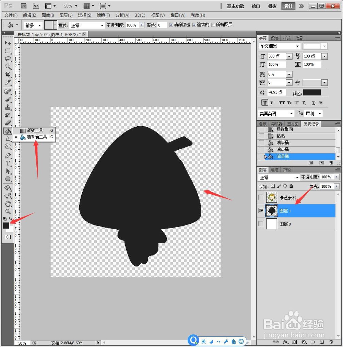This screenshot has height=347, width=343.
Task: Open the layer blend mode dropdown
Action: coord(279,177)
